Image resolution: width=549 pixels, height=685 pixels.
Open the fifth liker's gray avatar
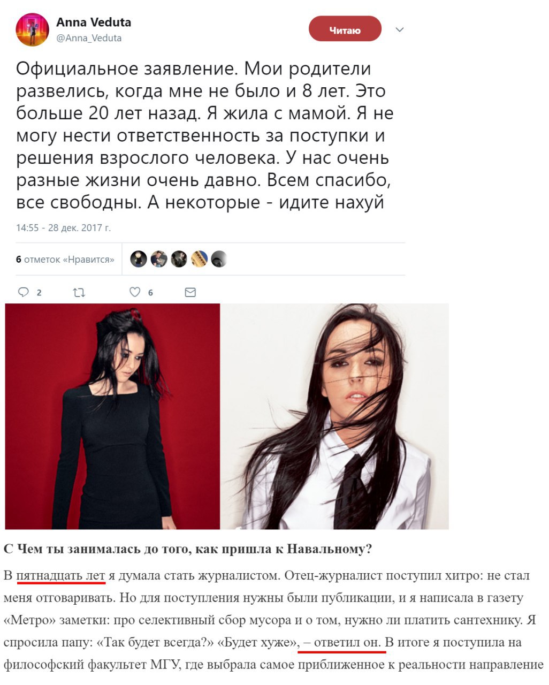[x=219, y=259]
